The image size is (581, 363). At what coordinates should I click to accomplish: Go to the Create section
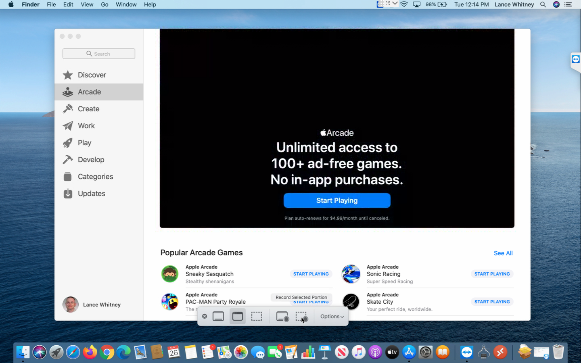(x=99, y=109)
